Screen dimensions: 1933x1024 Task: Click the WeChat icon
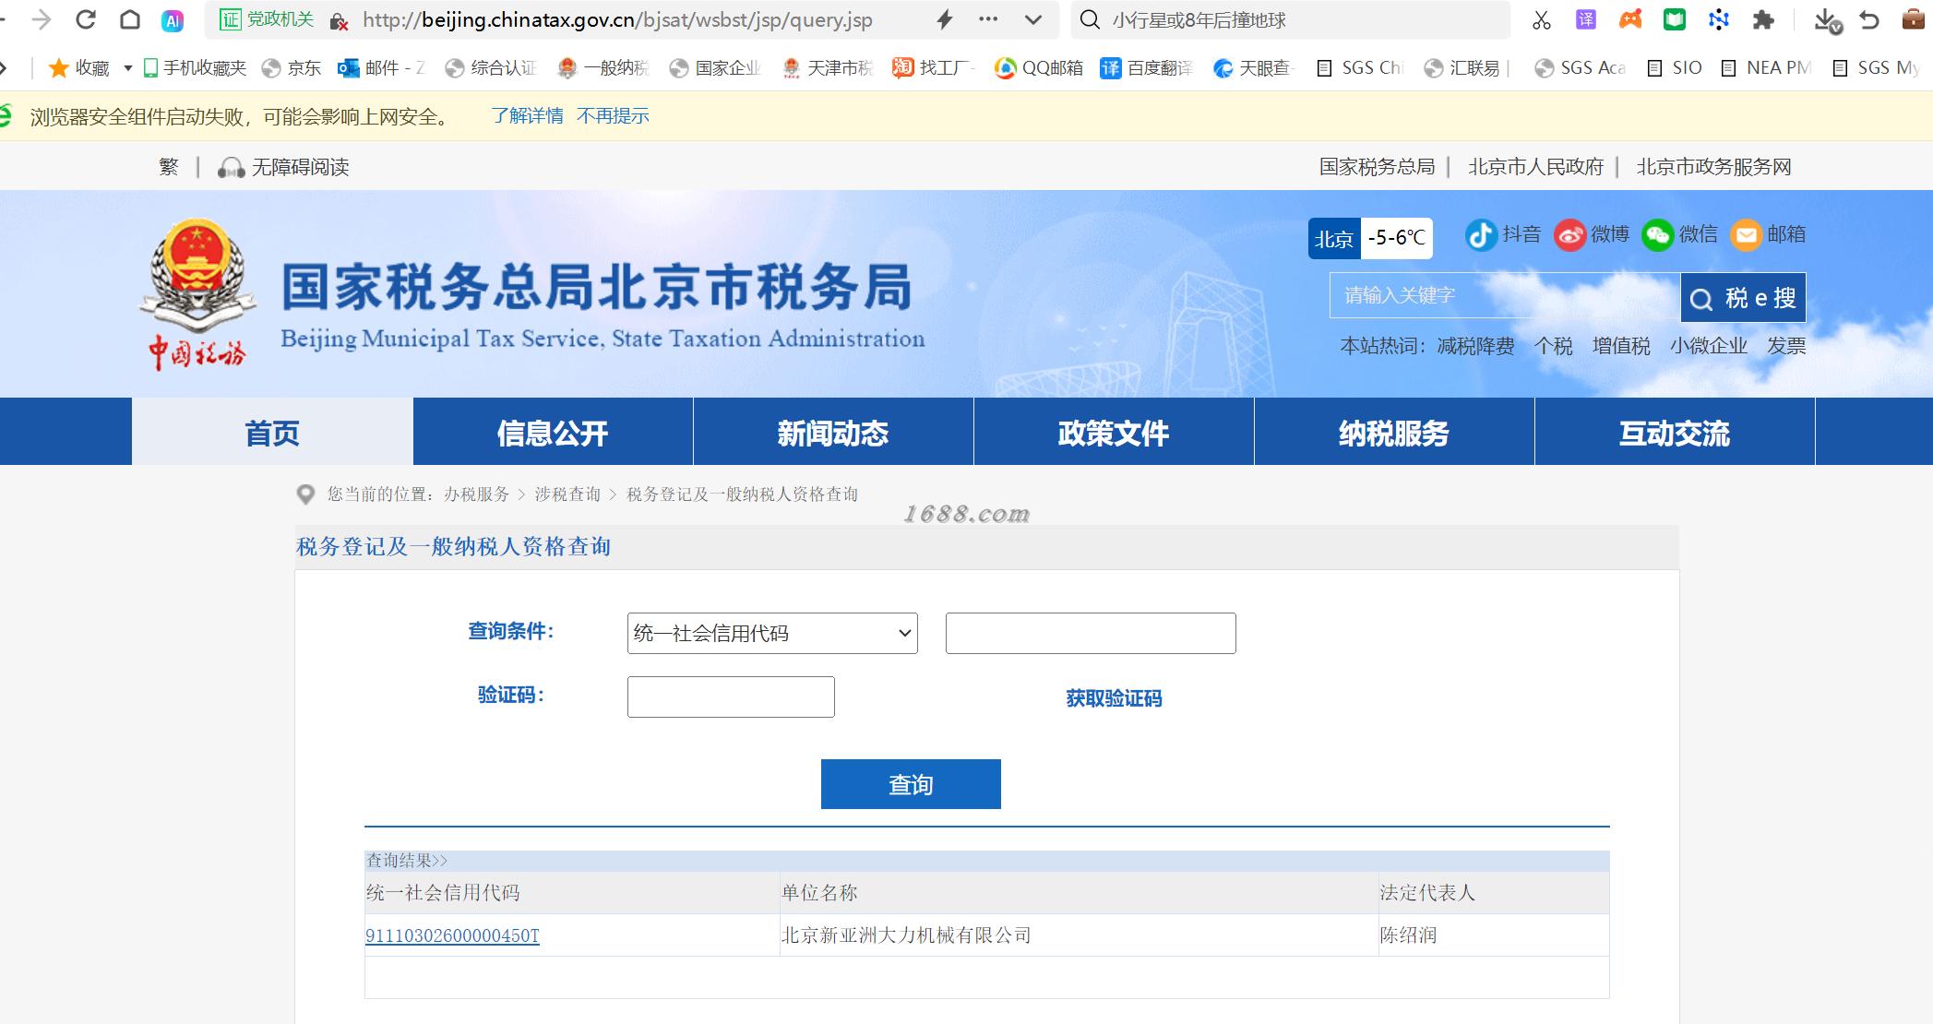pos(1657,235)
